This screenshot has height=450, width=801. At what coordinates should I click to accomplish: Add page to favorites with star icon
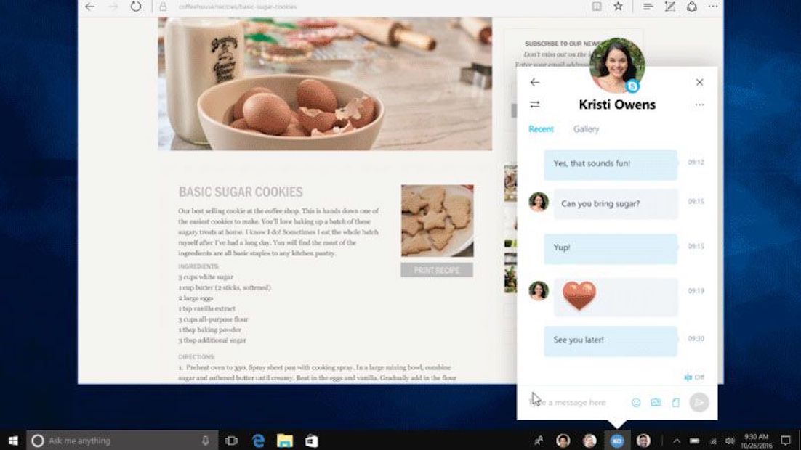pos(618,7)
